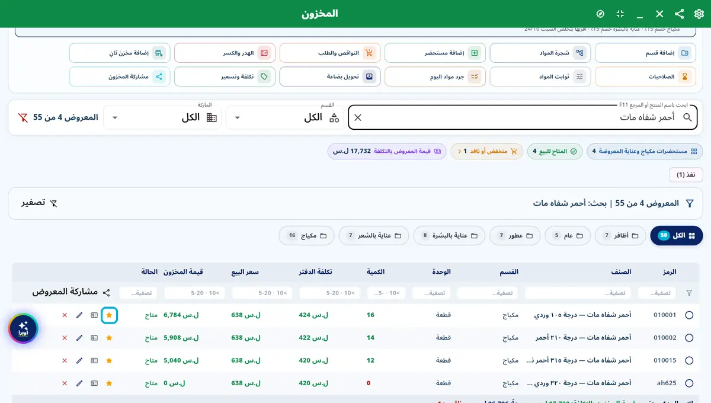711x403 pixels.
Task: Open الهدر والكسر
Action: click(225, 53)
